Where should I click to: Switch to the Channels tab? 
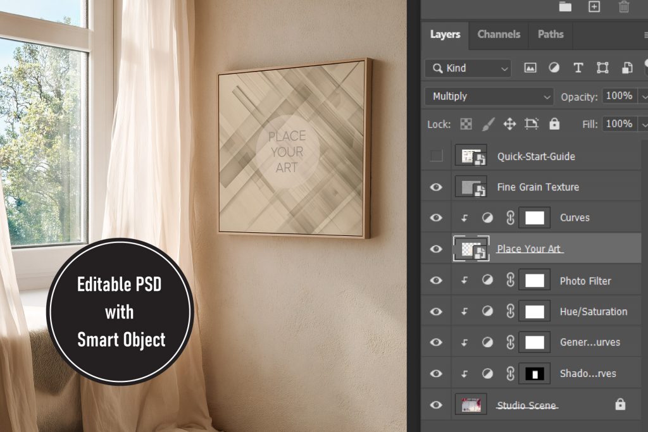(x=499, y=34)
